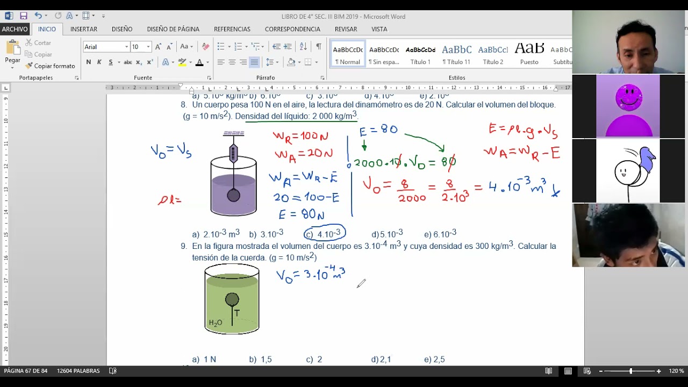Shrink font size with the smaller A
This screenshot has width=688, height=387.
(169, 47)
